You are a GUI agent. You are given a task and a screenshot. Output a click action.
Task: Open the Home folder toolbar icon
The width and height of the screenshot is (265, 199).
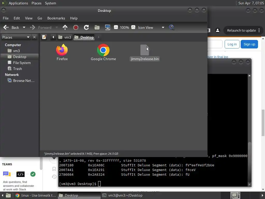pos(97,27)
